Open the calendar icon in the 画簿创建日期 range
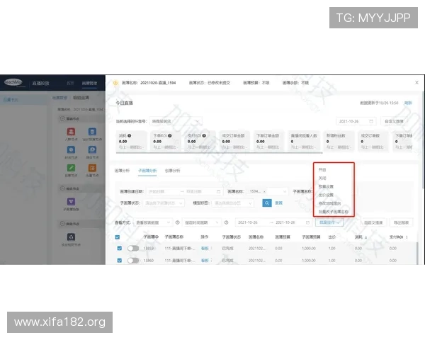Viewport: 425px width, 340px height. point(218,191)
